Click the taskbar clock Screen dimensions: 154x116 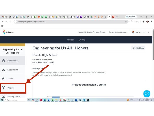pos(147,100)
